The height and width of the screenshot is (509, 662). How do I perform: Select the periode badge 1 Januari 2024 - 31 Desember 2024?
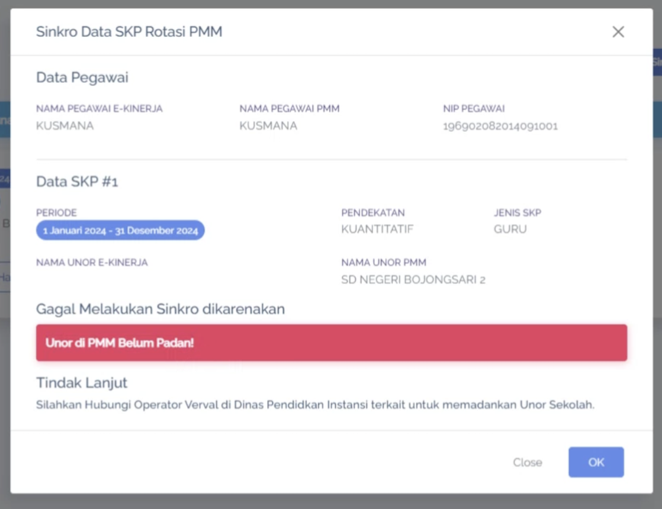click(x=120, y=230)
